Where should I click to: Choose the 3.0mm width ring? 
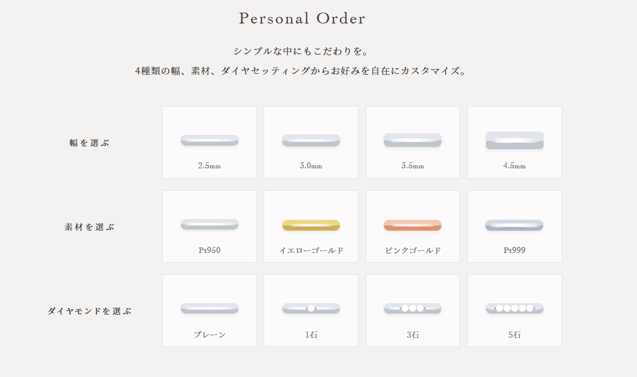click(x=311, y=143)
